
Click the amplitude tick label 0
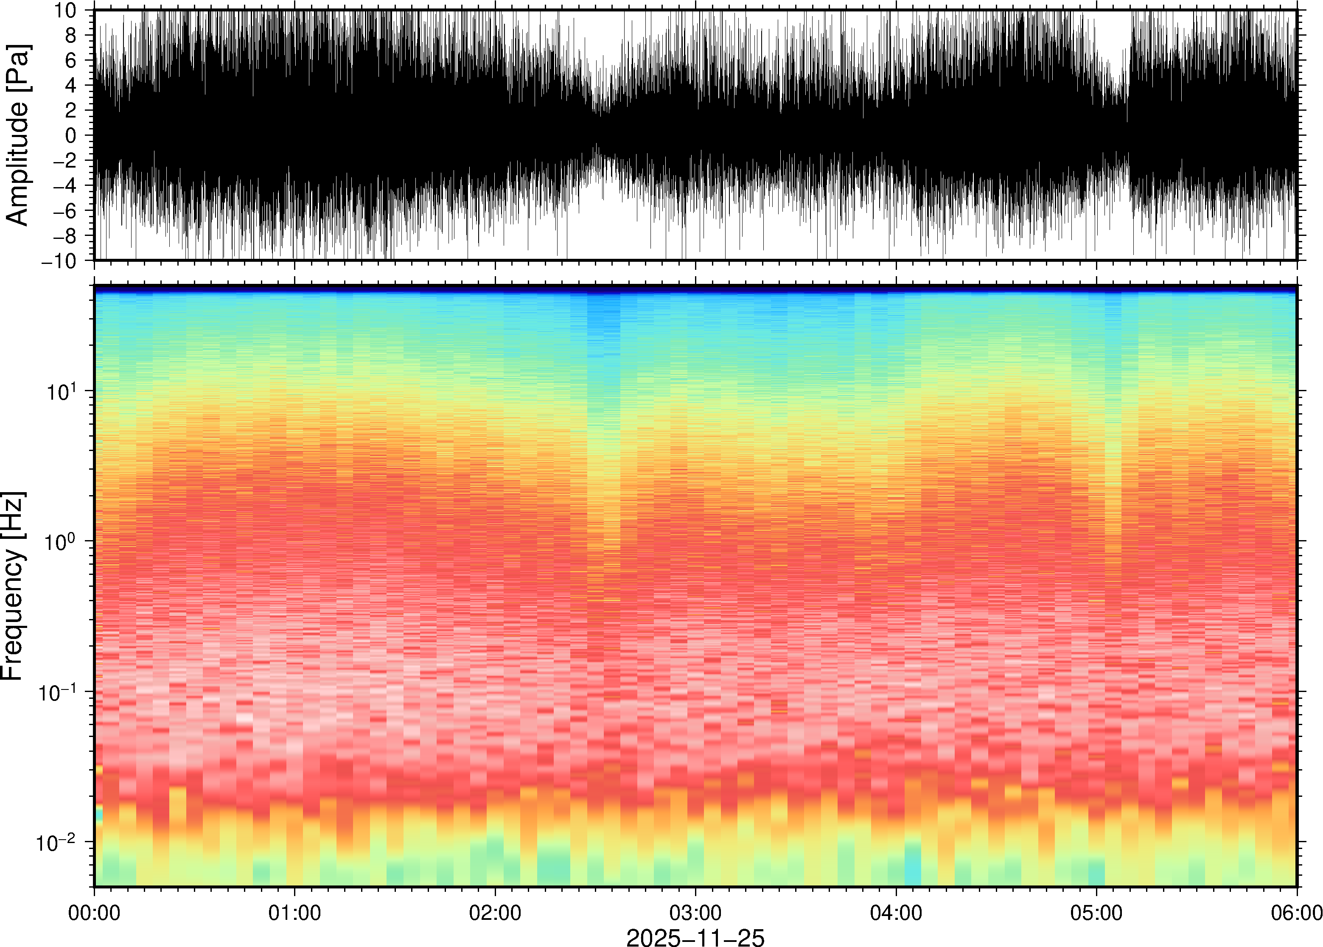(x=71, y=135)
